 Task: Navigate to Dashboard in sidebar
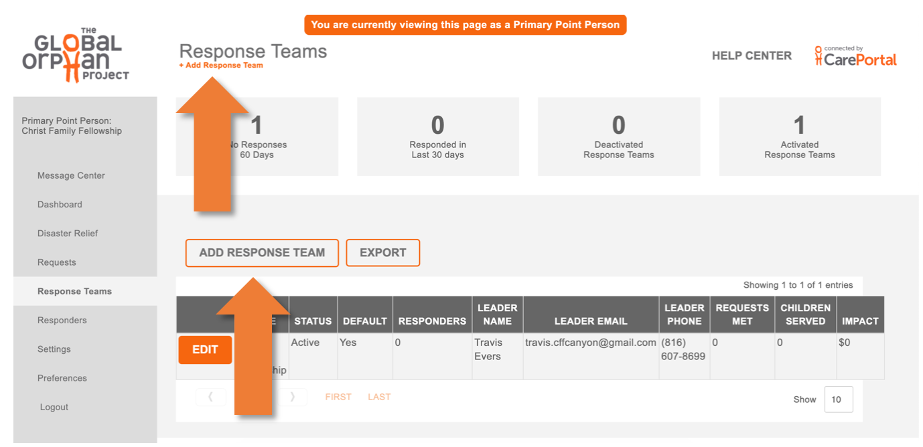tap(60, 205)
